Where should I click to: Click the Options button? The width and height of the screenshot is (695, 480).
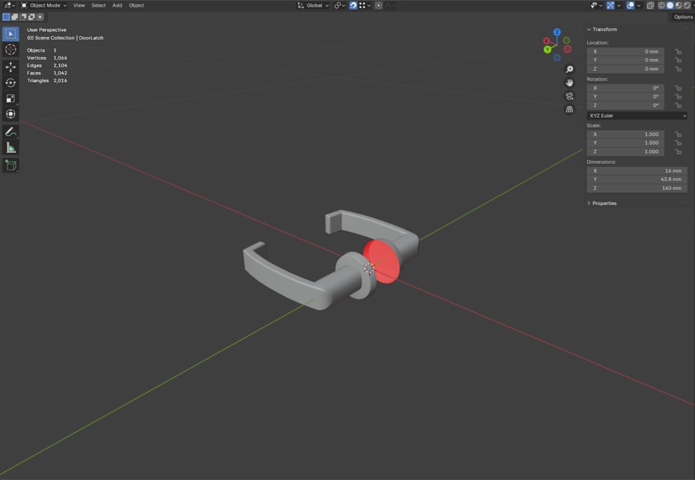point(683,17)
